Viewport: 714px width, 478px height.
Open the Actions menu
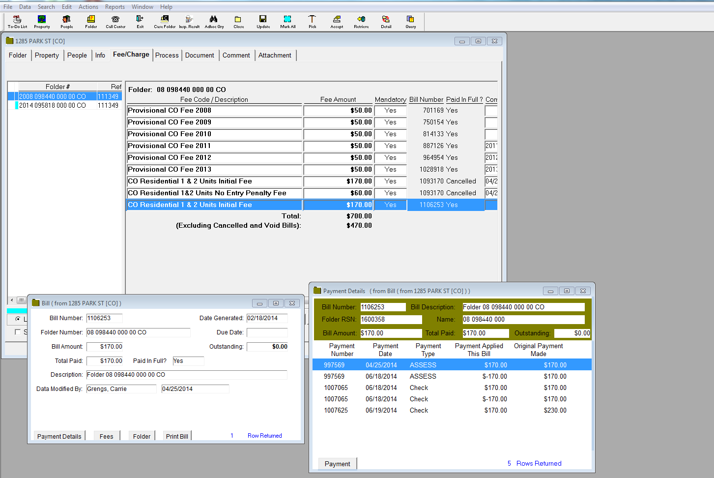coord(88,7)
